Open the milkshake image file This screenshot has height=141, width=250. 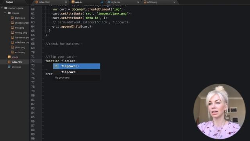tap(22, 42)
